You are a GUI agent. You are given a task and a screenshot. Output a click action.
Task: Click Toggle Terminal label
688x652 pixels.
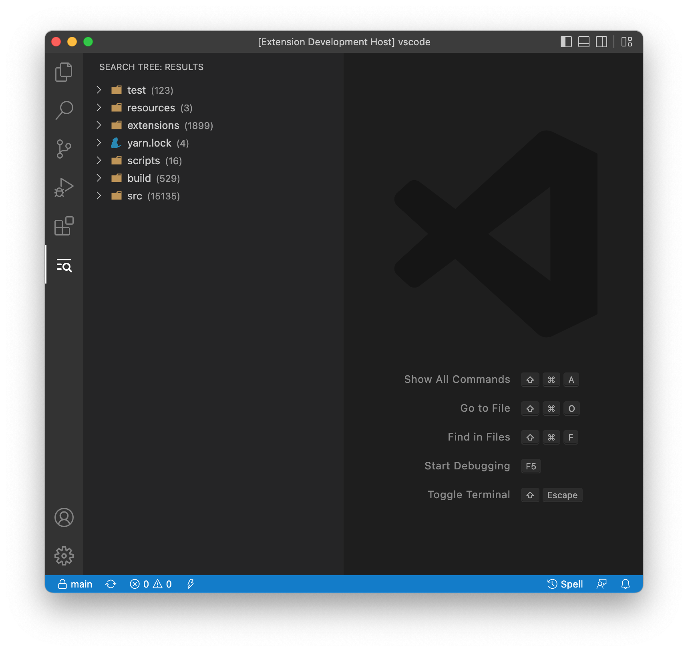(469, 495)
